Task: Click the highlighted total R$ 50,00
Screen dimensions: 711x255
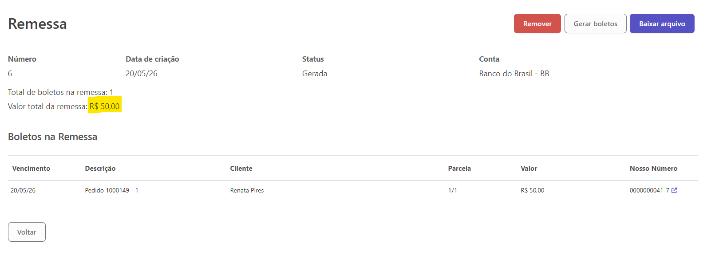Action: coord(104,106)
